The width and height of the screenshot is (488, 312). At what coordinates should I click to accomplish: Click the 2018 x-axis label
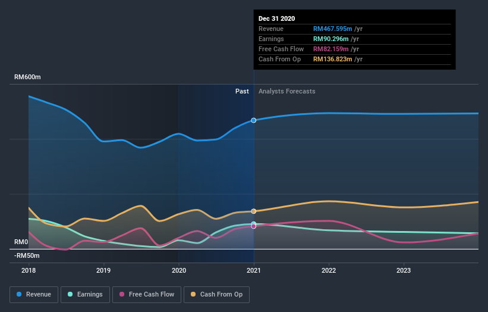pos(29,270)
